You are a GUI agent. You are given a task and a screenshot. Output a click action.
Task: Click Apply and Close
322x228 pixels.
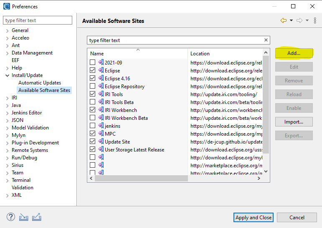click(x=254, y=217)
